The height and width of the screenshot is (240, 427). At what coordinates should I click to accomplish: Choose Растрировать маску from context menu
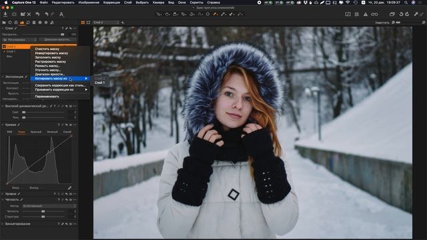pos(51,61)
